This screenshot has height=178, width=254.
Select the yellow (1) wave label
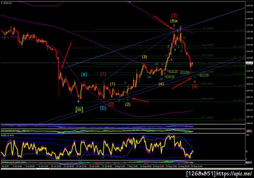pos(113,84)
